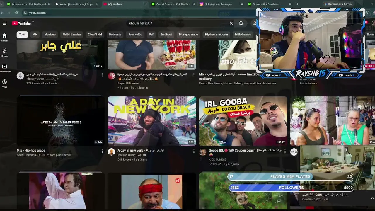375x211 pixels.
Task: Go to Accueil in the YouTube sidebar
Action: tap(4, 37)
